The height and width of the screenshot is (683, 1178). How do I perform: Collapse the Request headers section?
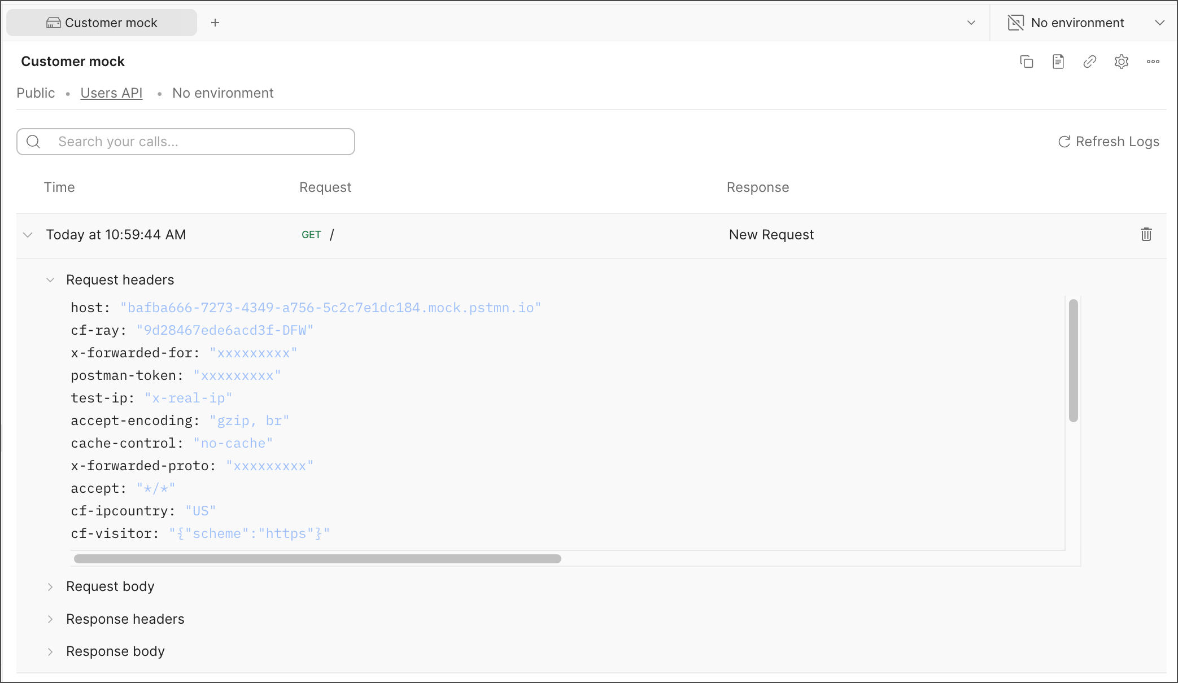click(x=50, y=280)
